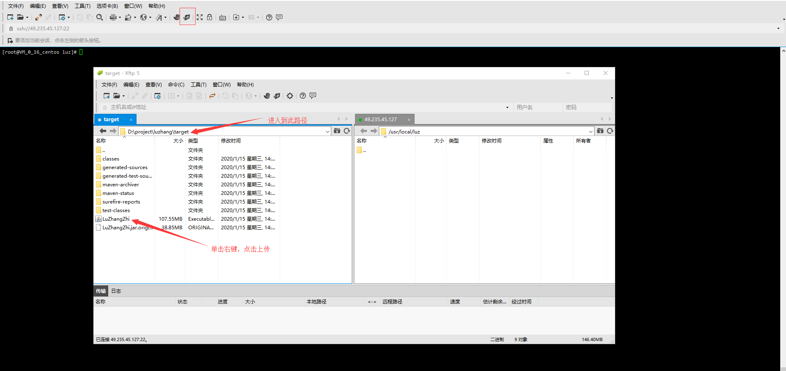Open Xftp 窗口(W) menu

point(222,85)
